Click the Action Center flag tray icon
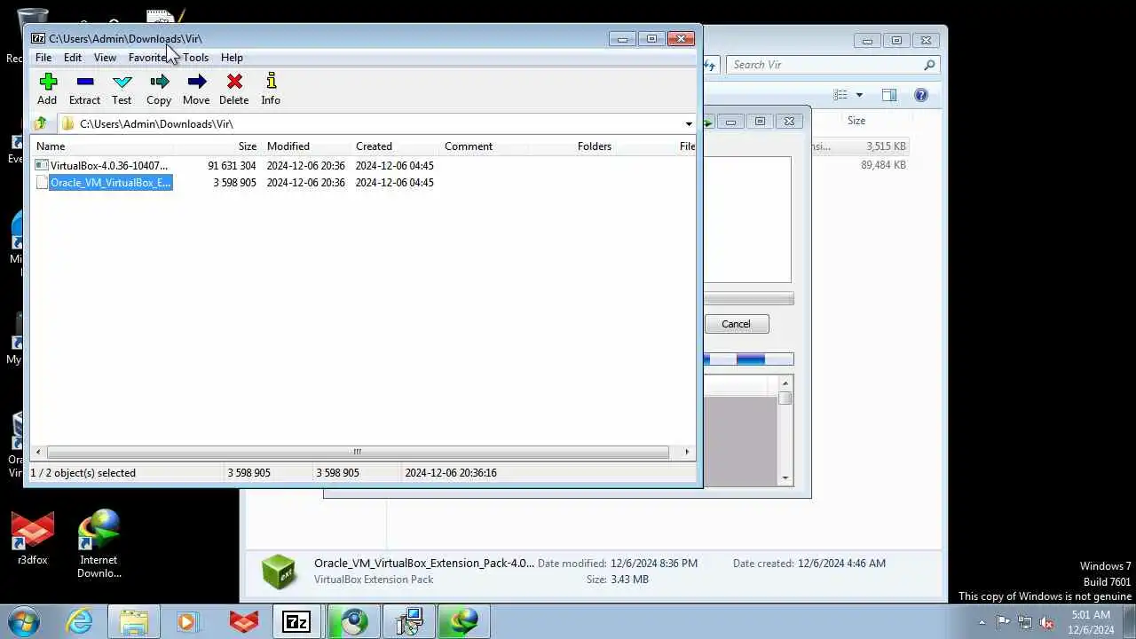The width and height of the screenshot is (1136, 639). point(1003,622)
